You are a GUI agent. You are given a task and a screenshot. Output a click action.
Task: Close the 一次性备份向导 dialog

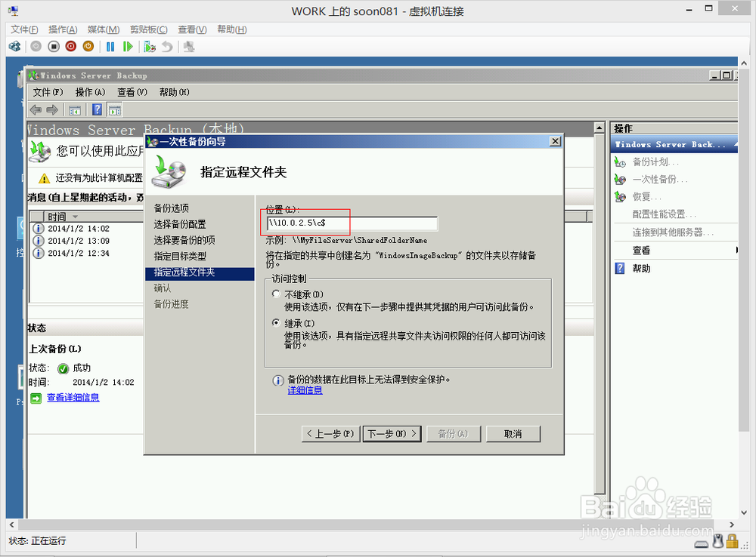(555, 141)
